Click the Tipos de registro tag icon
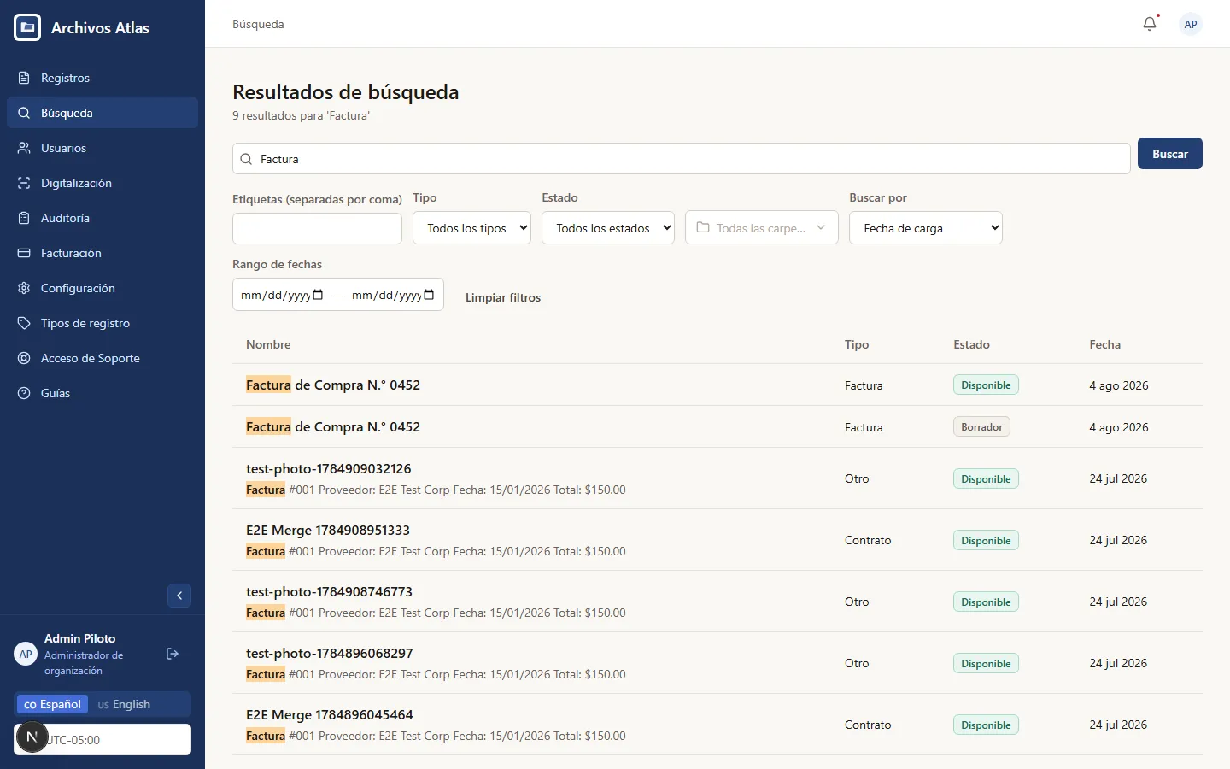 tap(24, 323)
